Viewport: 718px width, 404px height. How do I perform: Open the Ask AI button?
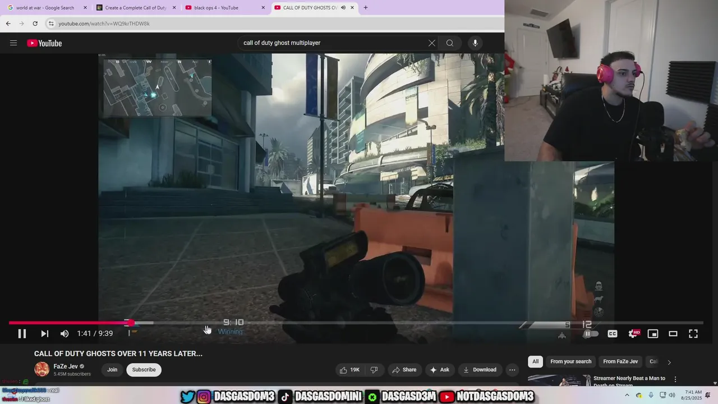[x=439, y=370]
